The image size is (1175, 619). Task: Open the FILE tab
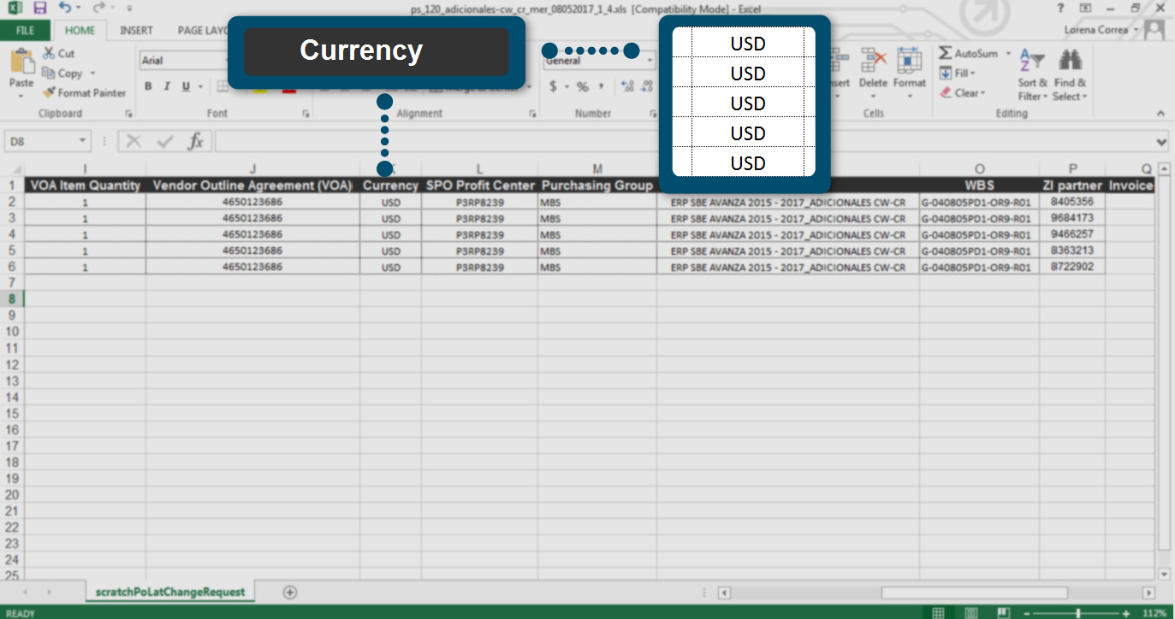[25, 30]
